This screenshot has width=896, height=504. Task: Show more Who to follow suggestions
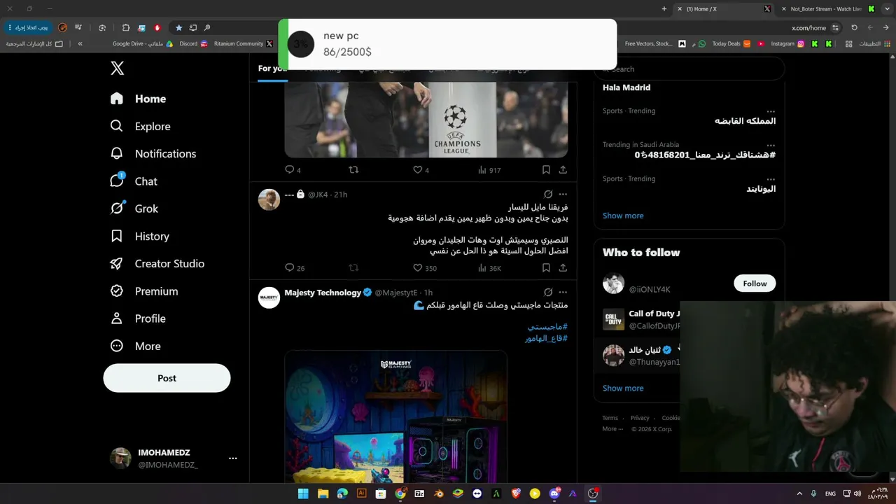coord(623,388)
